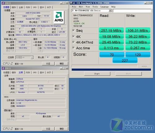
Task: Click the processor name field AMD K12A8-3850
Action: click(x=33, y=13)
